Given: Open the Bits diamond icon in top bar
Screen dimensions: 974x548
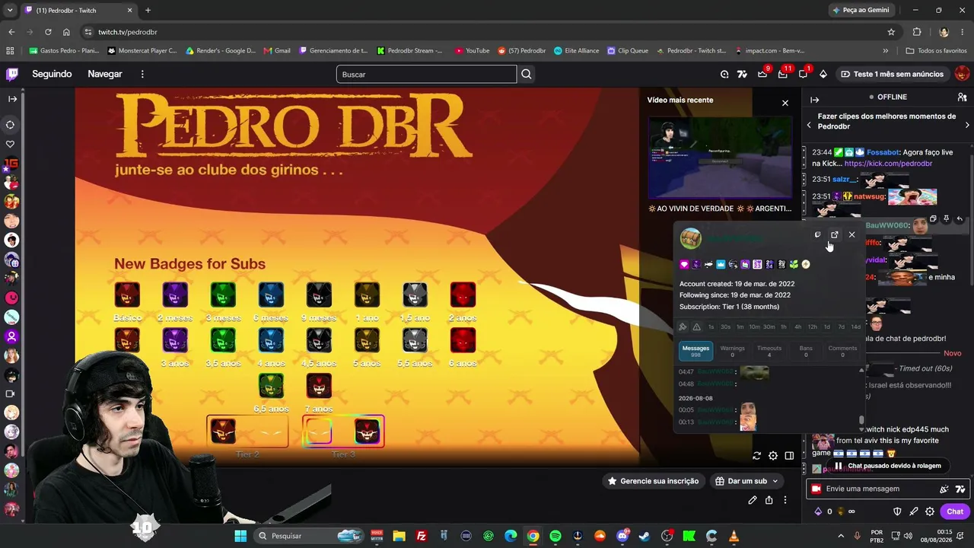Looking at the screenshot, I should (x=823, y=74).
